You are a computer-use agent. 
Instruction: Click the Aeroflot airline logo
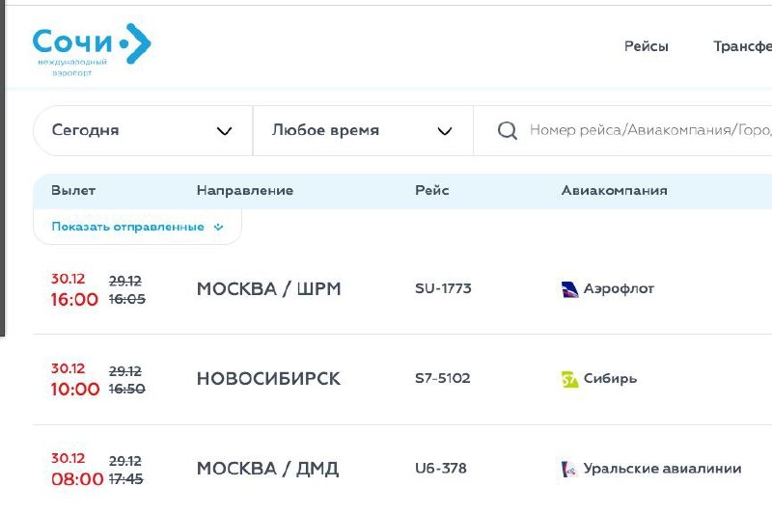point(569,289)
